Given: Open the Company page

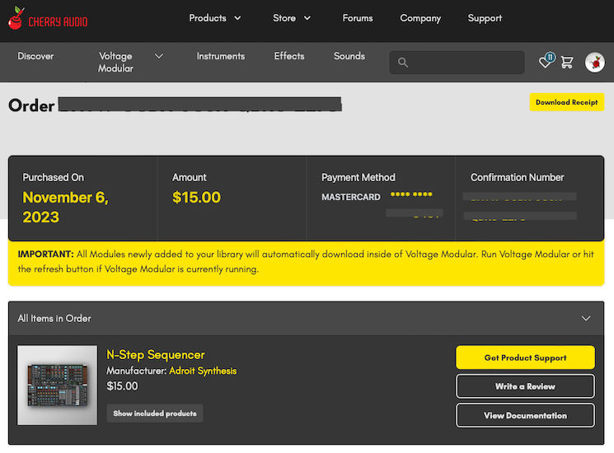Looking at the screenshot, I should [x=420, y=18].
